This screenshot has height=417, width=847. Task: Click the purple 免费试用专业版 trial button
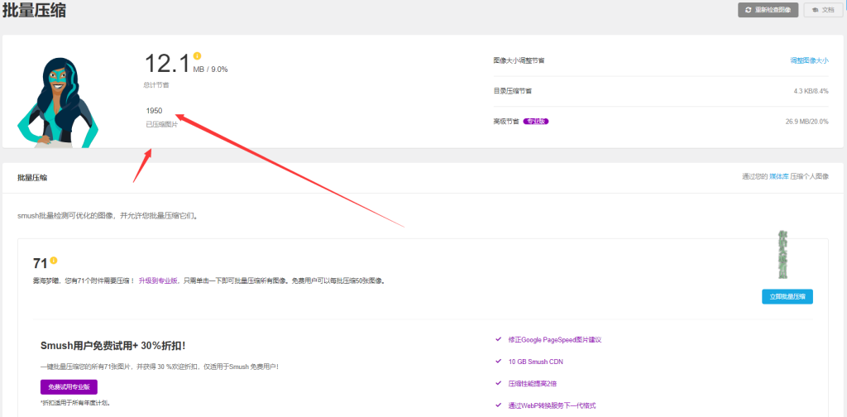(69, 387)
